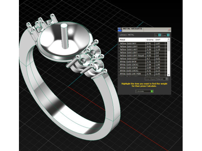The height and width of the screenshot is (151, 202).
Task: Toggle the User library button
Action: tap(165, 35)
